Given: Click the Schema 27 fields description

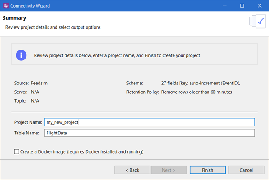Looking at the screenshot, I should [200, 83].
